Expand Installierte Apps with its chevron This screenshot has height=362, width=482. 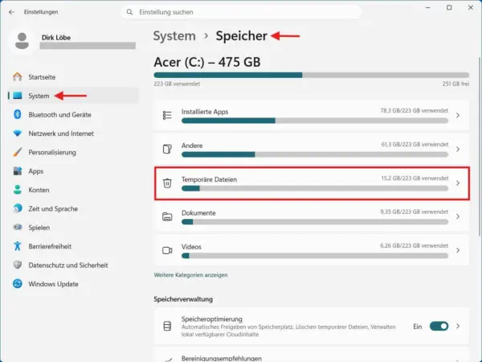tap(458, 115)
